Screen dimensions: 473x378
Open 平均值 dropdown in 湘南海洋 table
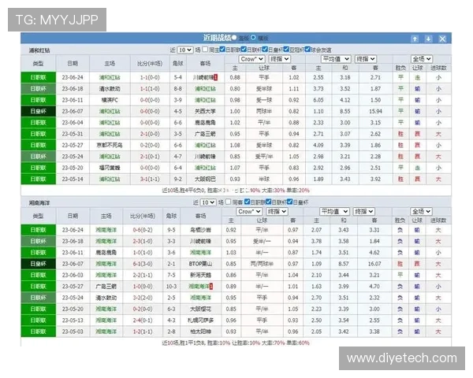(x=334, y=212)
